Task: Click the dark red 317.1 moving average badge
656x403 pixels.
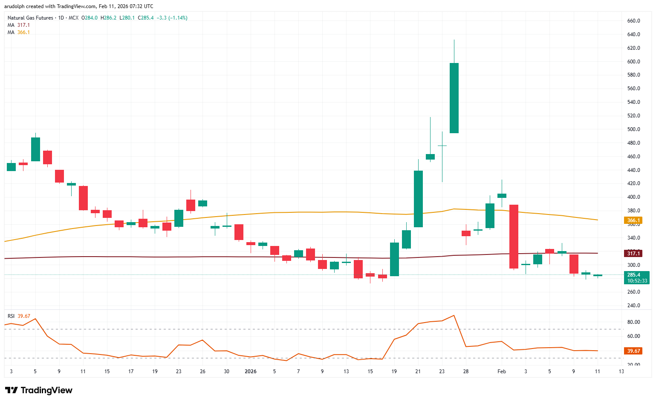Action: point(633,254)
